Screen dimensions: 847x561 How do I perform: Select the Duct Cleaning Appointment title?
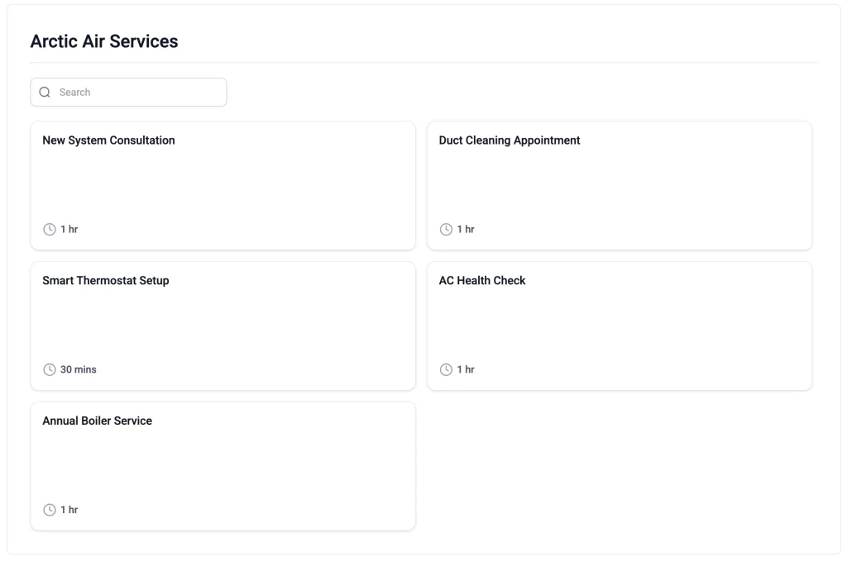pos(509,140)
